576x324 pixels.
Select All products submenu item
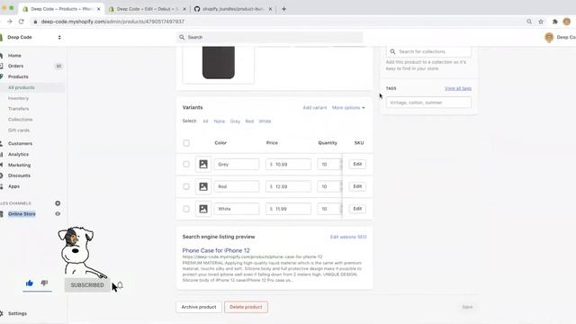tap(22, 87)
